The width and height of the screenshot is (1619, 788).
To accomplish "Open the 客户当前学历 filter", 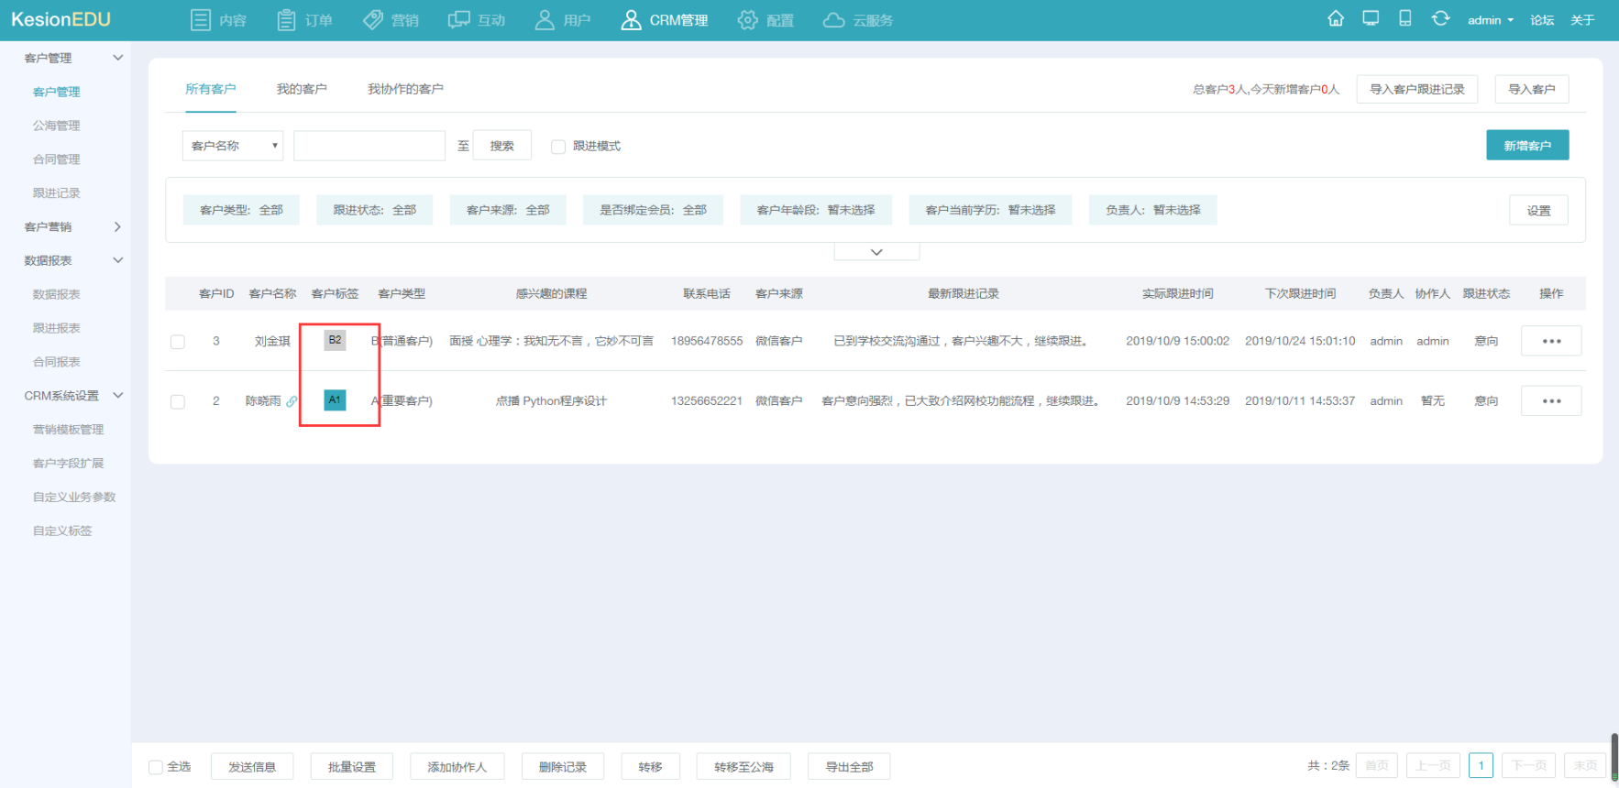I will (x=990, y=210).
